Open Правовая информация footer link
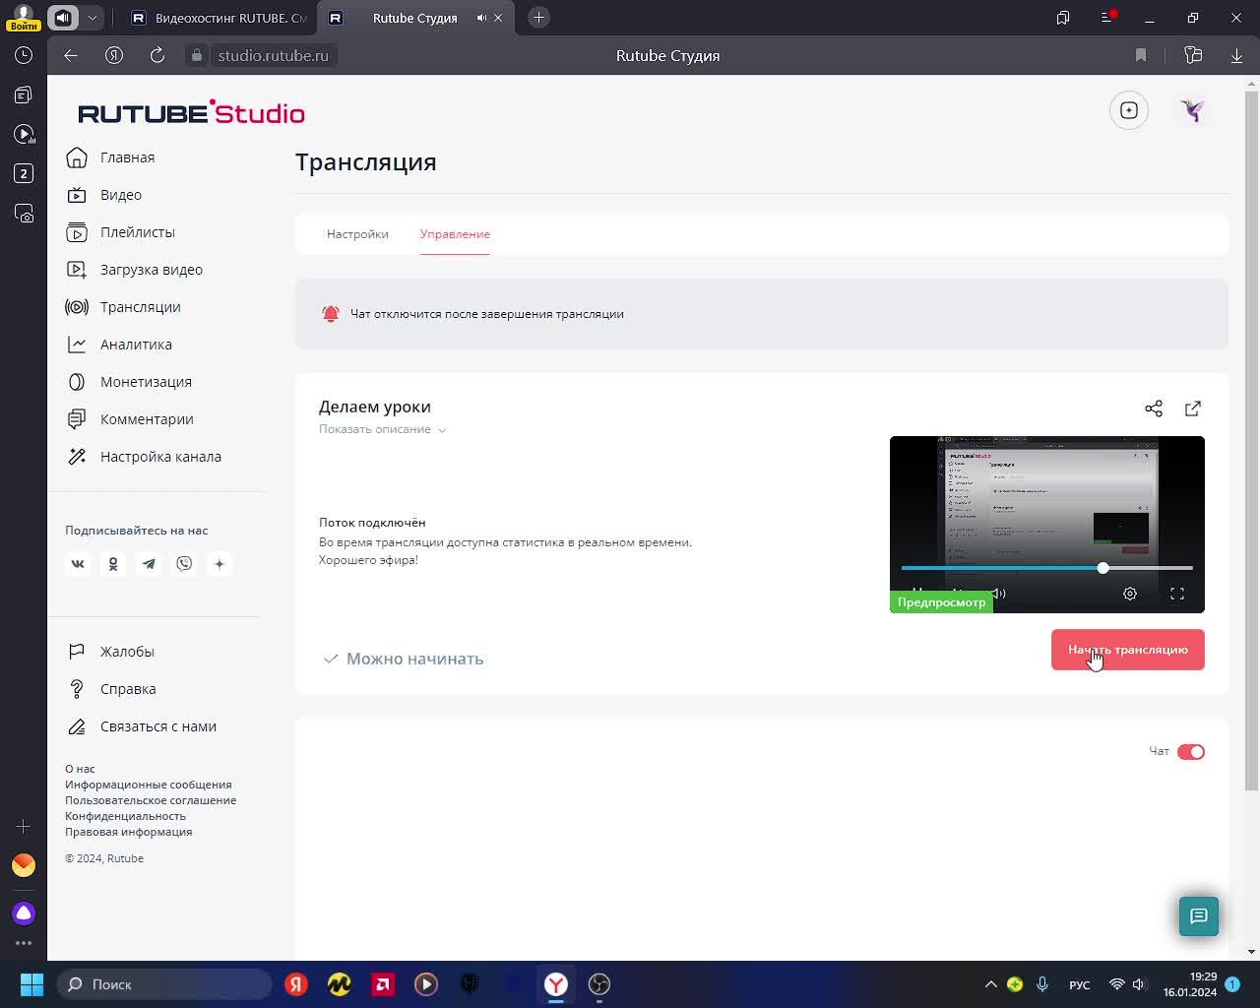The width and height of the screenshot is (1260, 1008). pyautogui.click(x=129, y=832)
